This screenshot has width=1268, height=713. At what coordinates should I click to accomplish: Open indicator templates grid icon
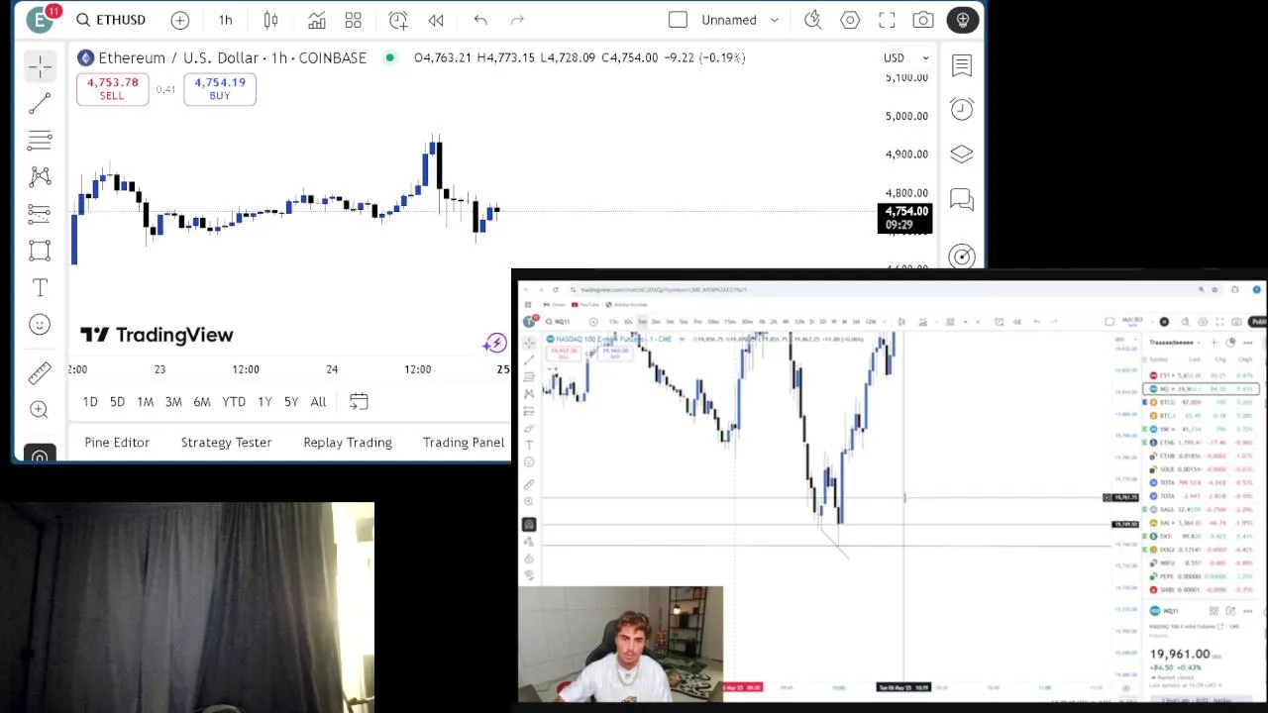354,20
